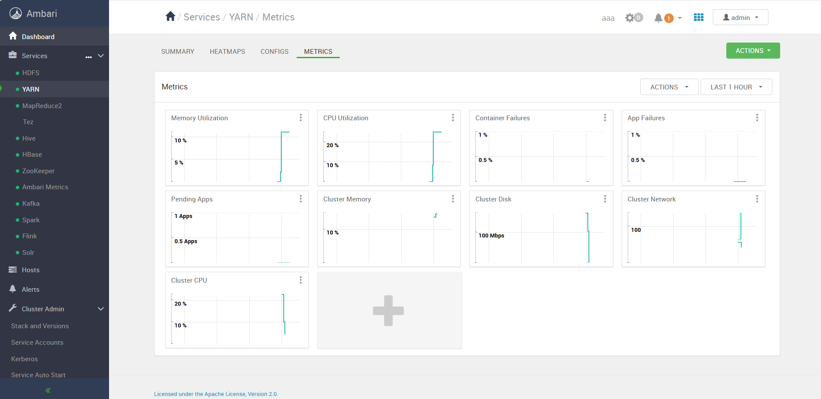821x399 pixels.
Task: Click the add widget plus tile
Action: 389,310
